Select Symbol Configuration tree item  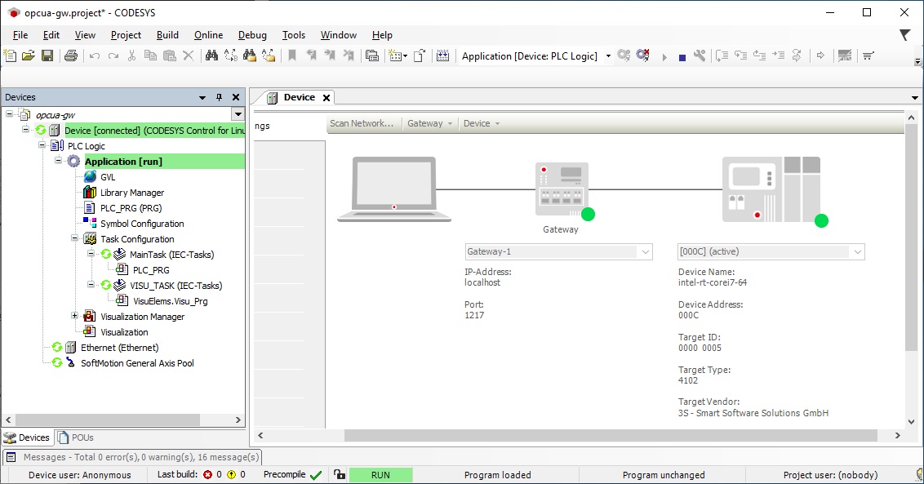(x=142, y=224)
